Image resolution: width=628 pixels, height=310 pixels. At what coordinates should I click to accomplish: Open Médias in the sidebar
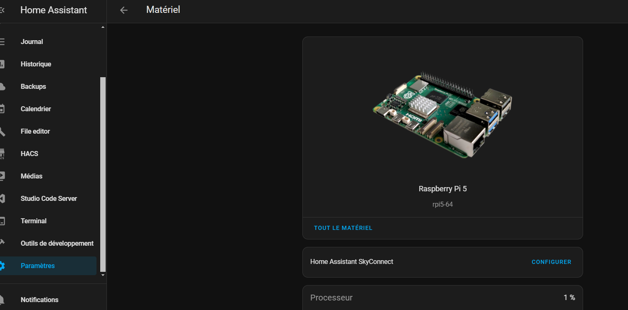click(x=48, y=176)
